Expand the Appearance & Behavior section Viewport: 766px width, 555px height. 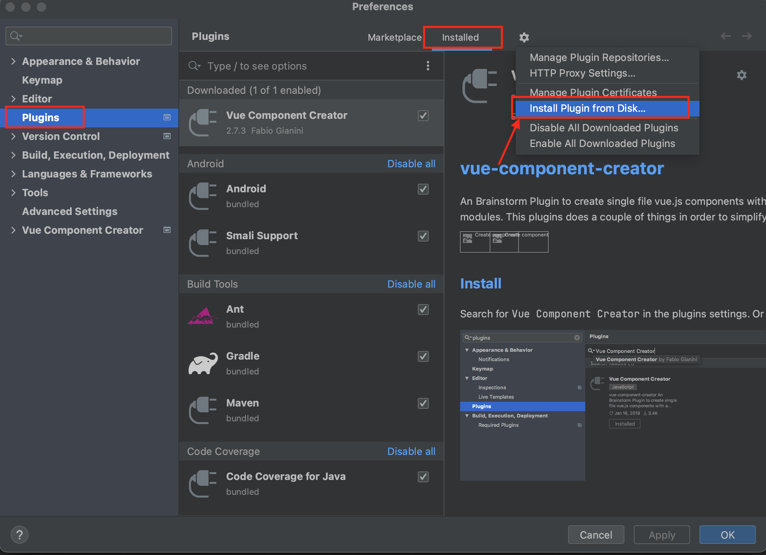tap(14, 61)
